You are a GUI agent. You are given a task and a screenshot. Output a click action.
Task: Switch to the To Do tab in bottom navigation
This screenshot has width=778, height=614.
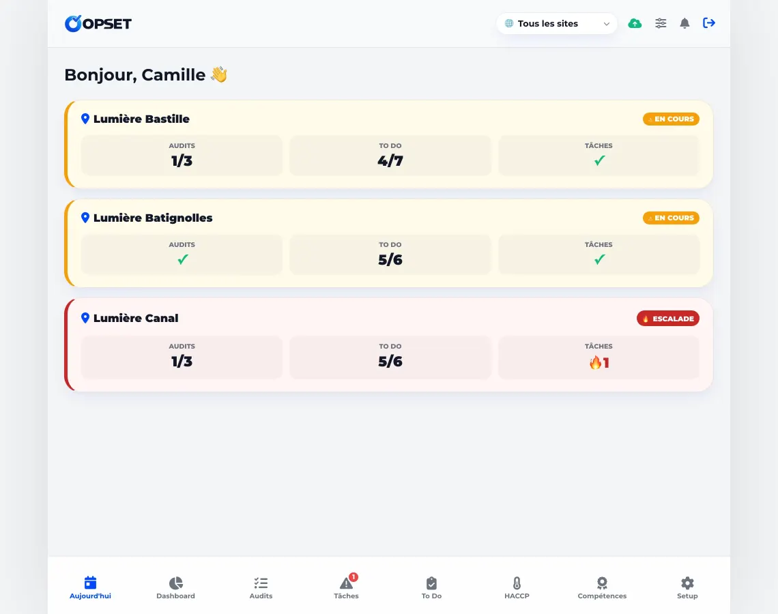[432, 587]
